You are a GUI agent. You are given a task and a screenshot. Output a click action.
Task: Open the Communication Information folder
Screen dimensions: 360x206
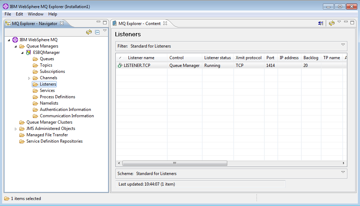tap(67, 116)
